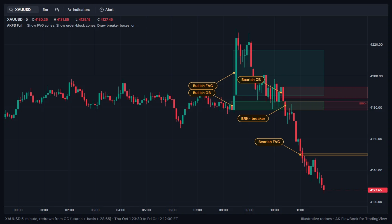Click the BRK– breaker callout label
The width and height of the screenshot is (392, 224).
click(253, 118)
